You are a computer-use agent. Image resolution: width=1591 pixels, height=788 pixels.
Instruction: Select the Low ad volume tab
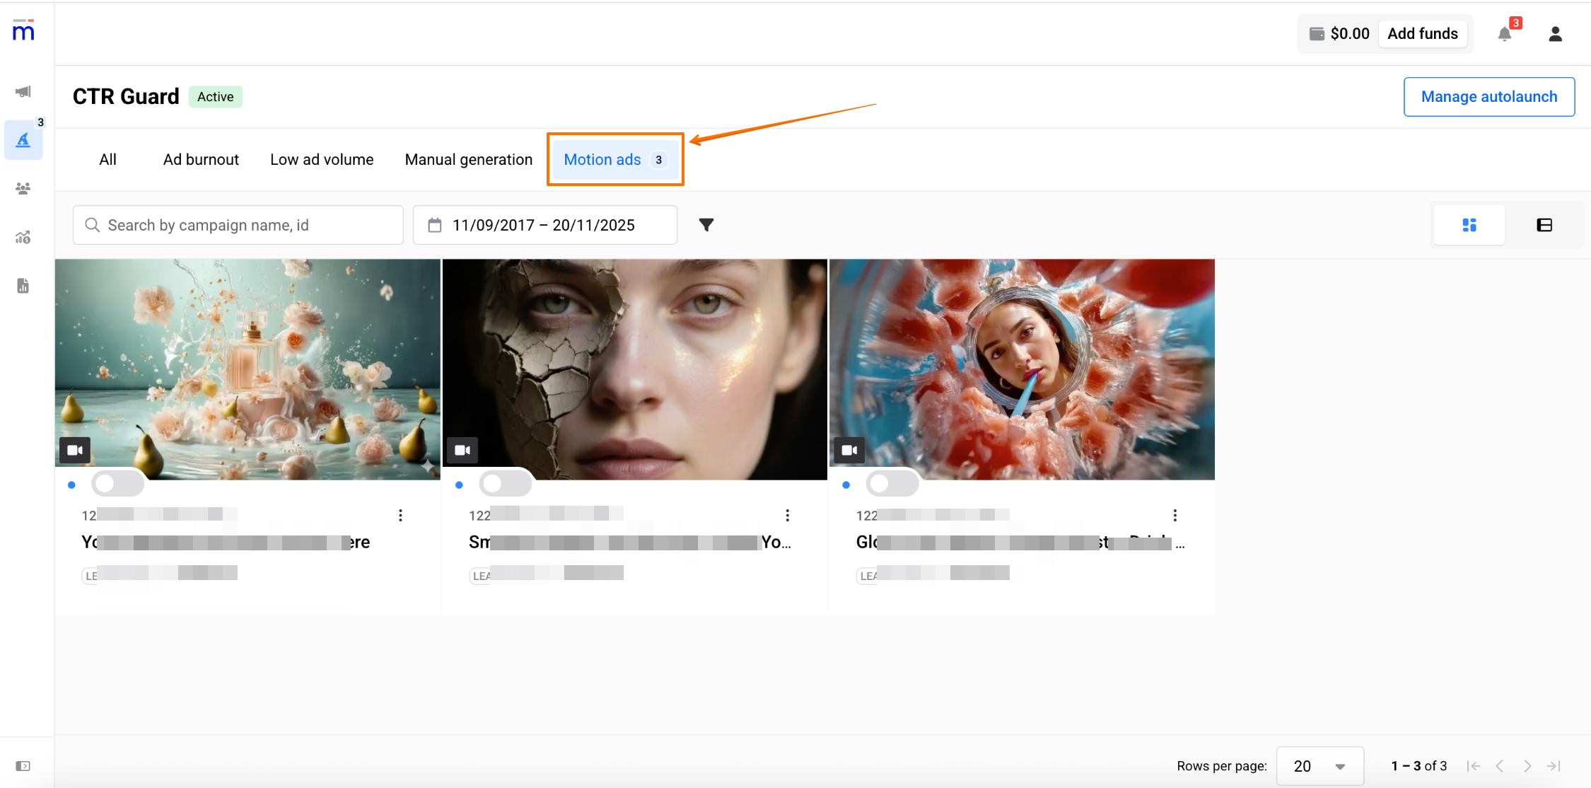coord(322,160)
